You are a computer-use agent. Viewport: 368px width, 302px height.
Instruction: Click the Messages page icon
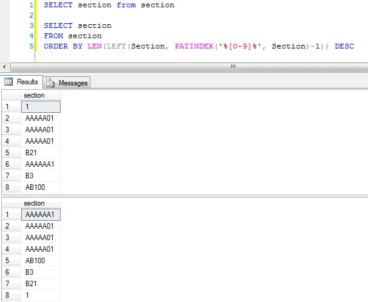tap(50, 83)
